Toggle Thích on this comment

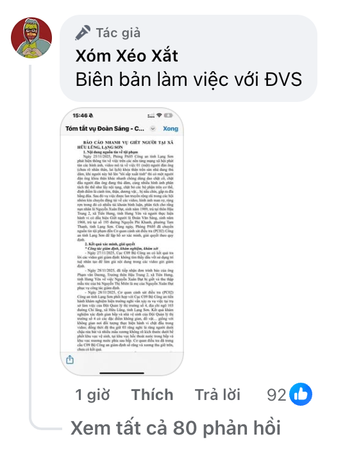[152, 395]
